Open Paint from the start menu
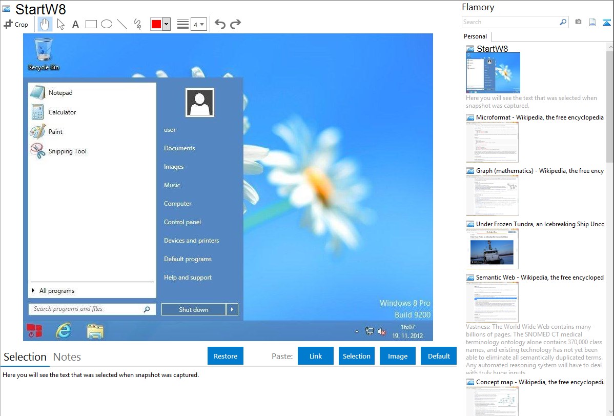Viewport: 614px width, 416px height. pos(92,132)
